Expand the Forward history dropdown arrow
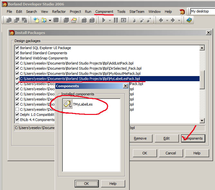 (179, 21)
